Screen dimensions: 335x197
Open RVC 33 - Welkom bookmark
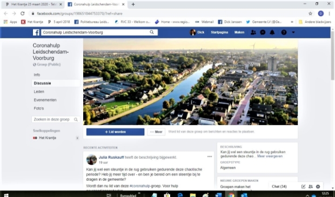coord(132,22)
